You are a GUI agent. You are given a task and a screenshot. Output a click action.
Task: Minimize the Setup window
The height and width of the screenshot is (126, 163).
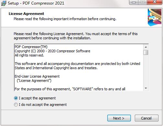click(x=134, y=2)
